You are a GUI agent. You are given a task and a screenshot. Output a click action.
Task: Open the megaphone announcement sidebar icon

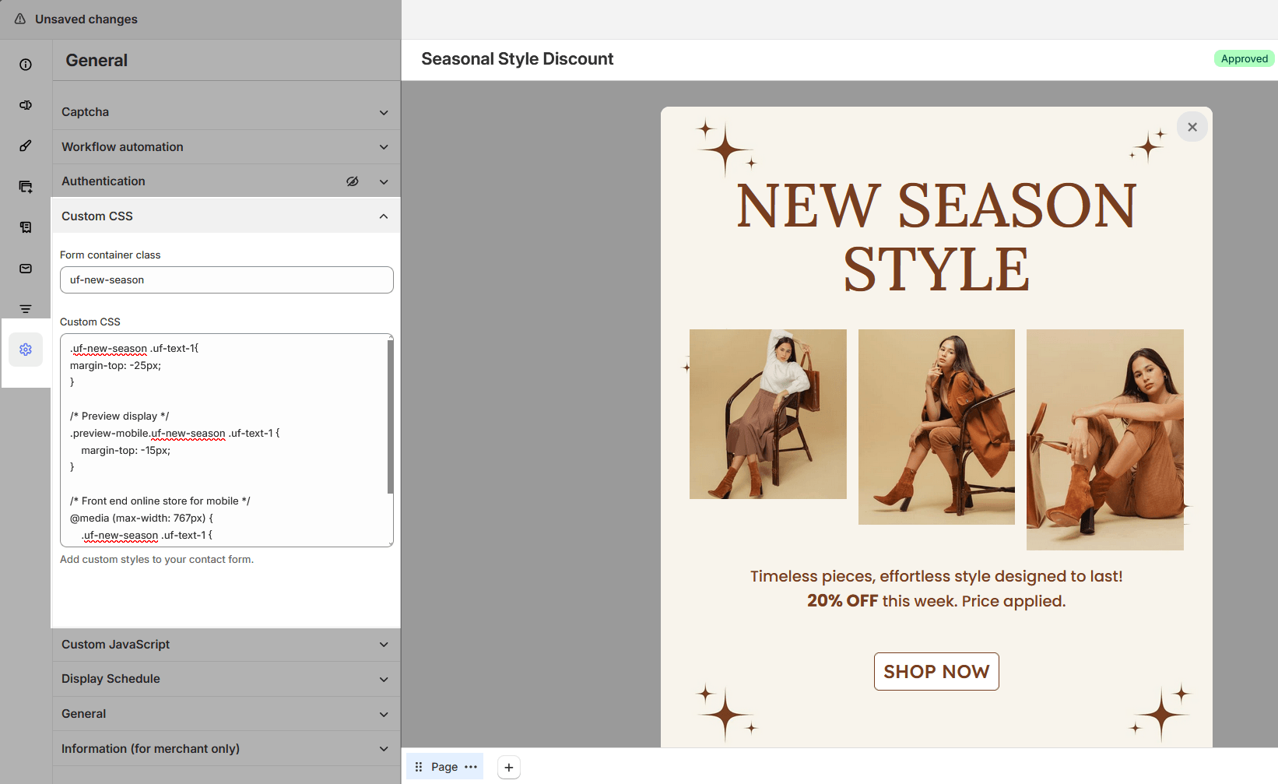point(26,105)
